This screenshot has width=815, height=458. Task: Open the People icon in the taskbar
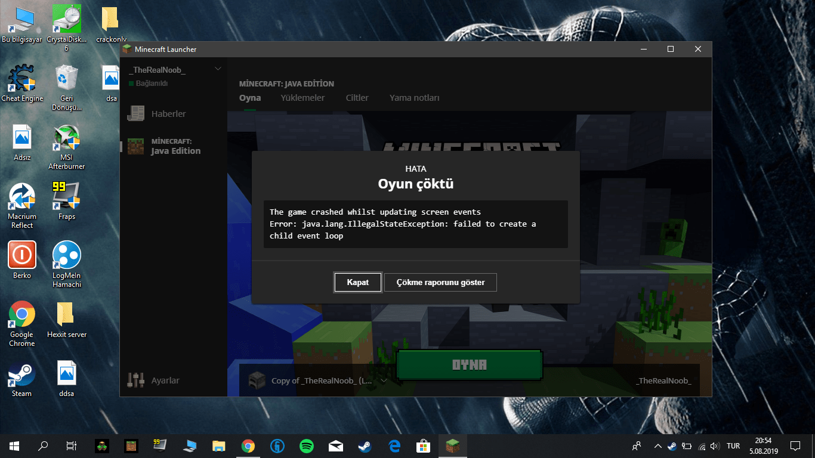637,445
